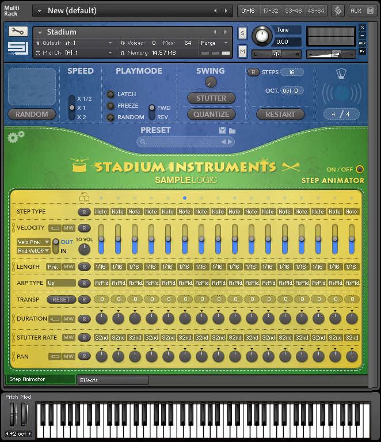Expand the Stadium instrument name menu

coord(40,32)
